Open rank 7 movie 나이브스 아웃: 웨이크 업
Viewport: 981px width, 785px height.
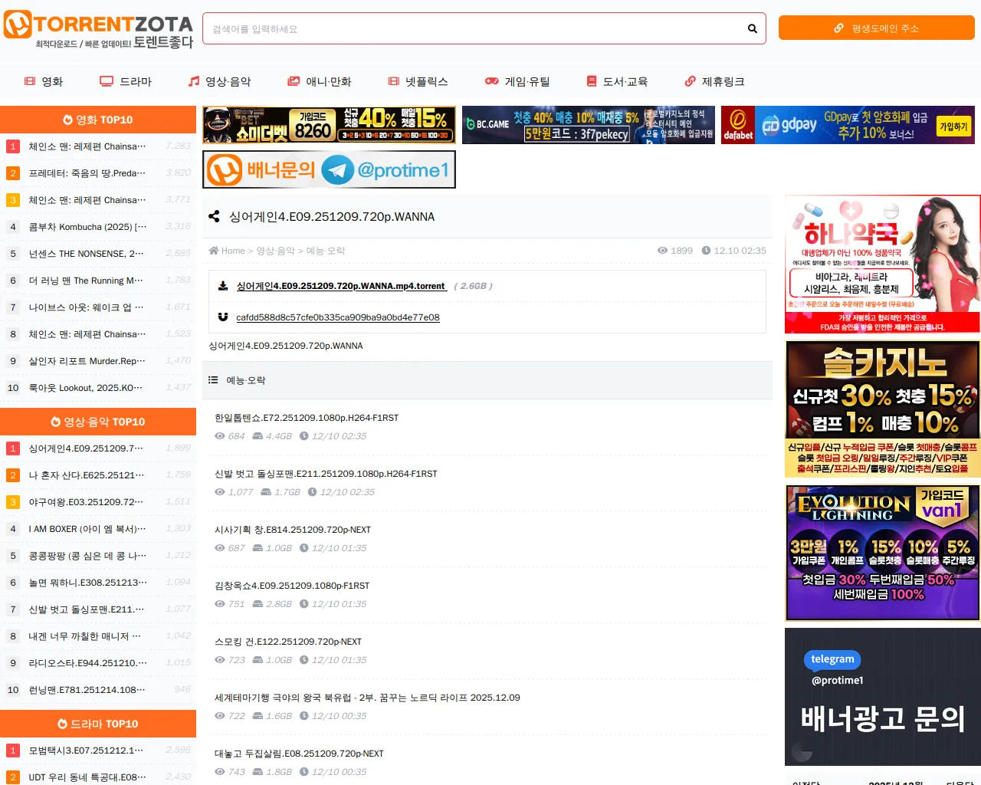(86, 307)
